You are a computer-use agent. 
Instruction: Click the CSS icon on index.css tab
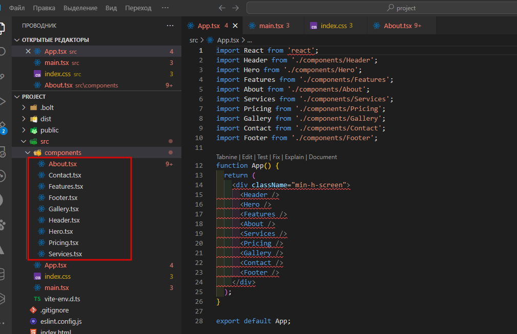(314, 26)
